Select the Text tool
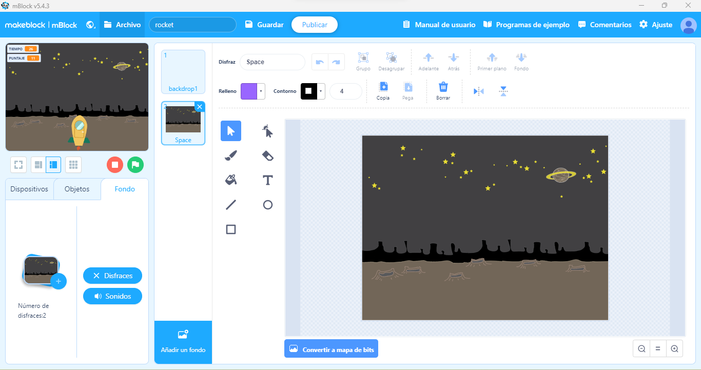Image resolution: width=701 pixels, height=370 pixels. tap(267, 180)
